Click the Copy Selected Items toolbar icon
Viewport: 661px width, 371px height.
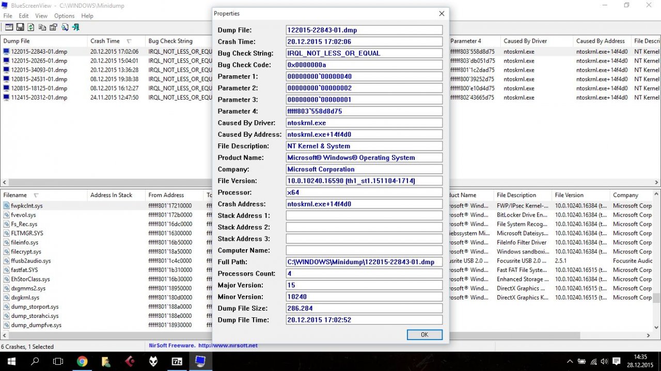[42, 27]
